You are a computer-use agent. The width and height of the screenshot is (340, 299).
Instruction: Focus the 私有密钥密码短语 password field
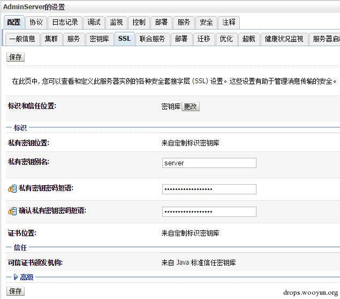click(209, 189)
